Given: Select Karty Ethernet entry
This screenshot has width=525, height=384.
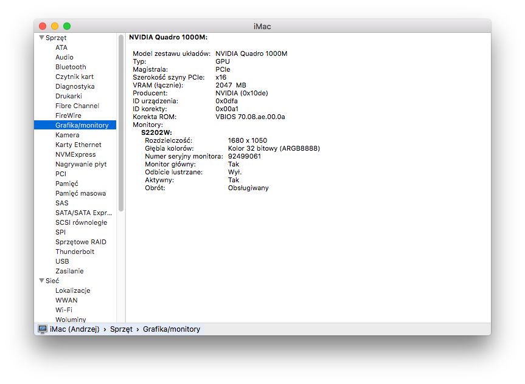Looking at the screenshot, I should pos(78,145).
